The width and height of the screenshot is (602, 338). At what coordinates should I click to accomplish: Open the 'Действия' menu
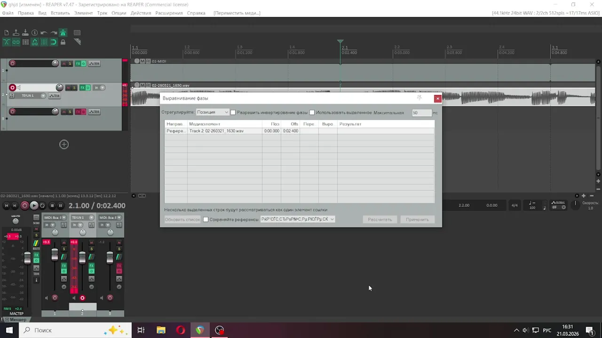(141, 13)
